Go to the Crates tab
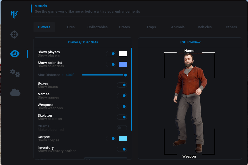The width and height of the screenshot is (248, 165). (124, 27)
